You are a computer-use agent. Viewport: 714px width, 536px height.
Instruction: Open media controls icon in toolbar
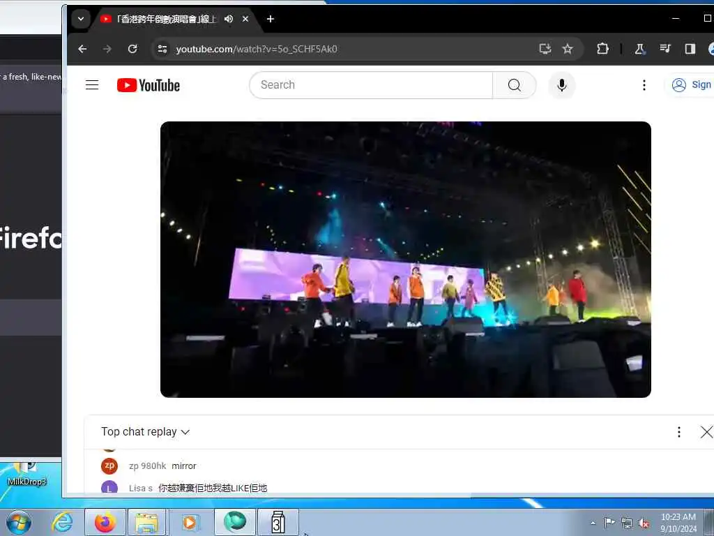tap(665, 49)
